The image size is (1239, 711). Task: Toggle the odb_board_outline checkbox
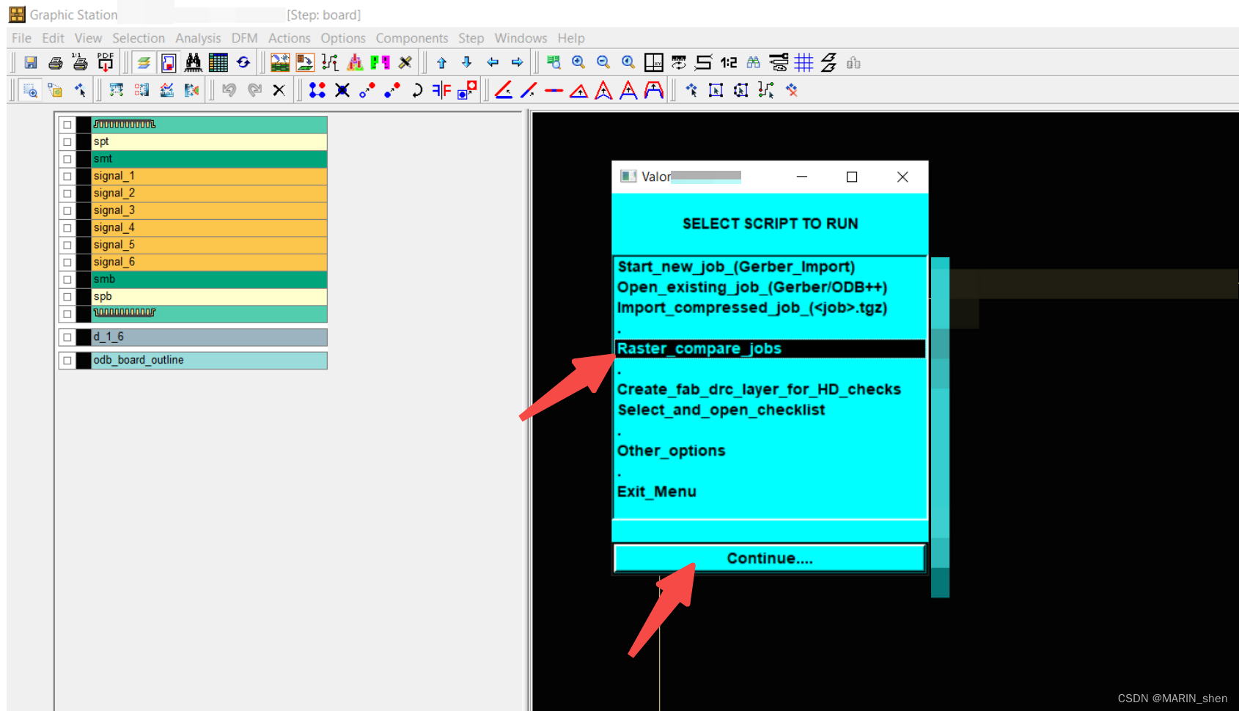pos(67,360)
